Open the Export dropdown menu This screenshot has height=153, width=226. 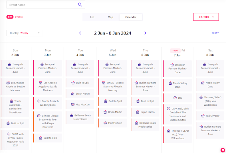pyautogui.click(x=206, y=17)
